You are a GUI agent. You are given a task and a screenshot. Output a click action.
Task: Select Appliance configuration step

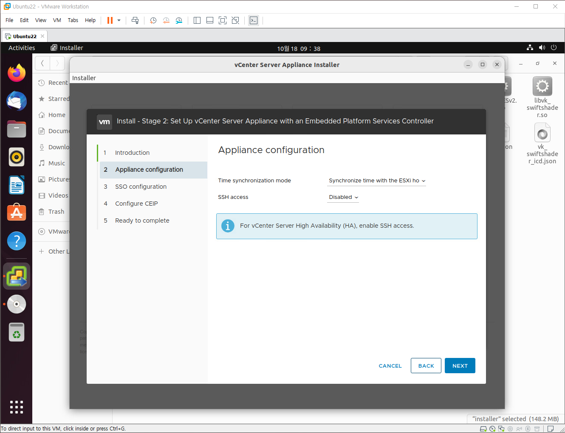point(153,170)
